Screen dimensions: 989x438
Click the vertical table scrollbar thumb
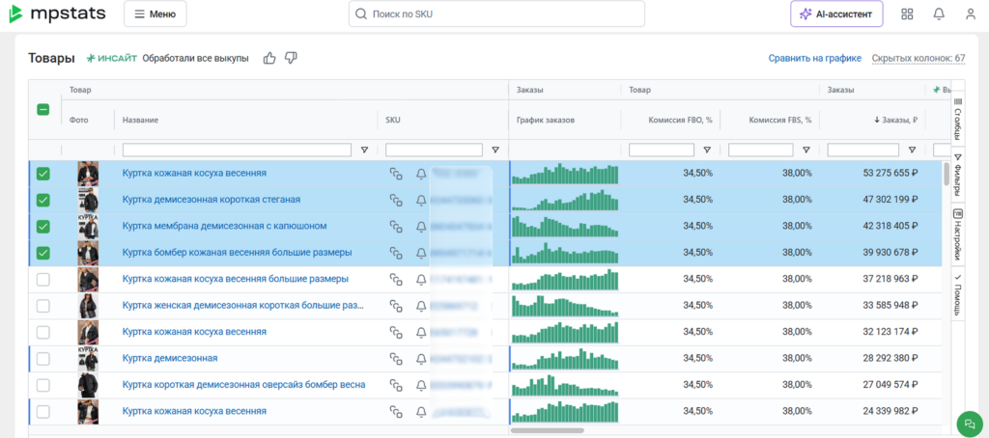point(947,174)
